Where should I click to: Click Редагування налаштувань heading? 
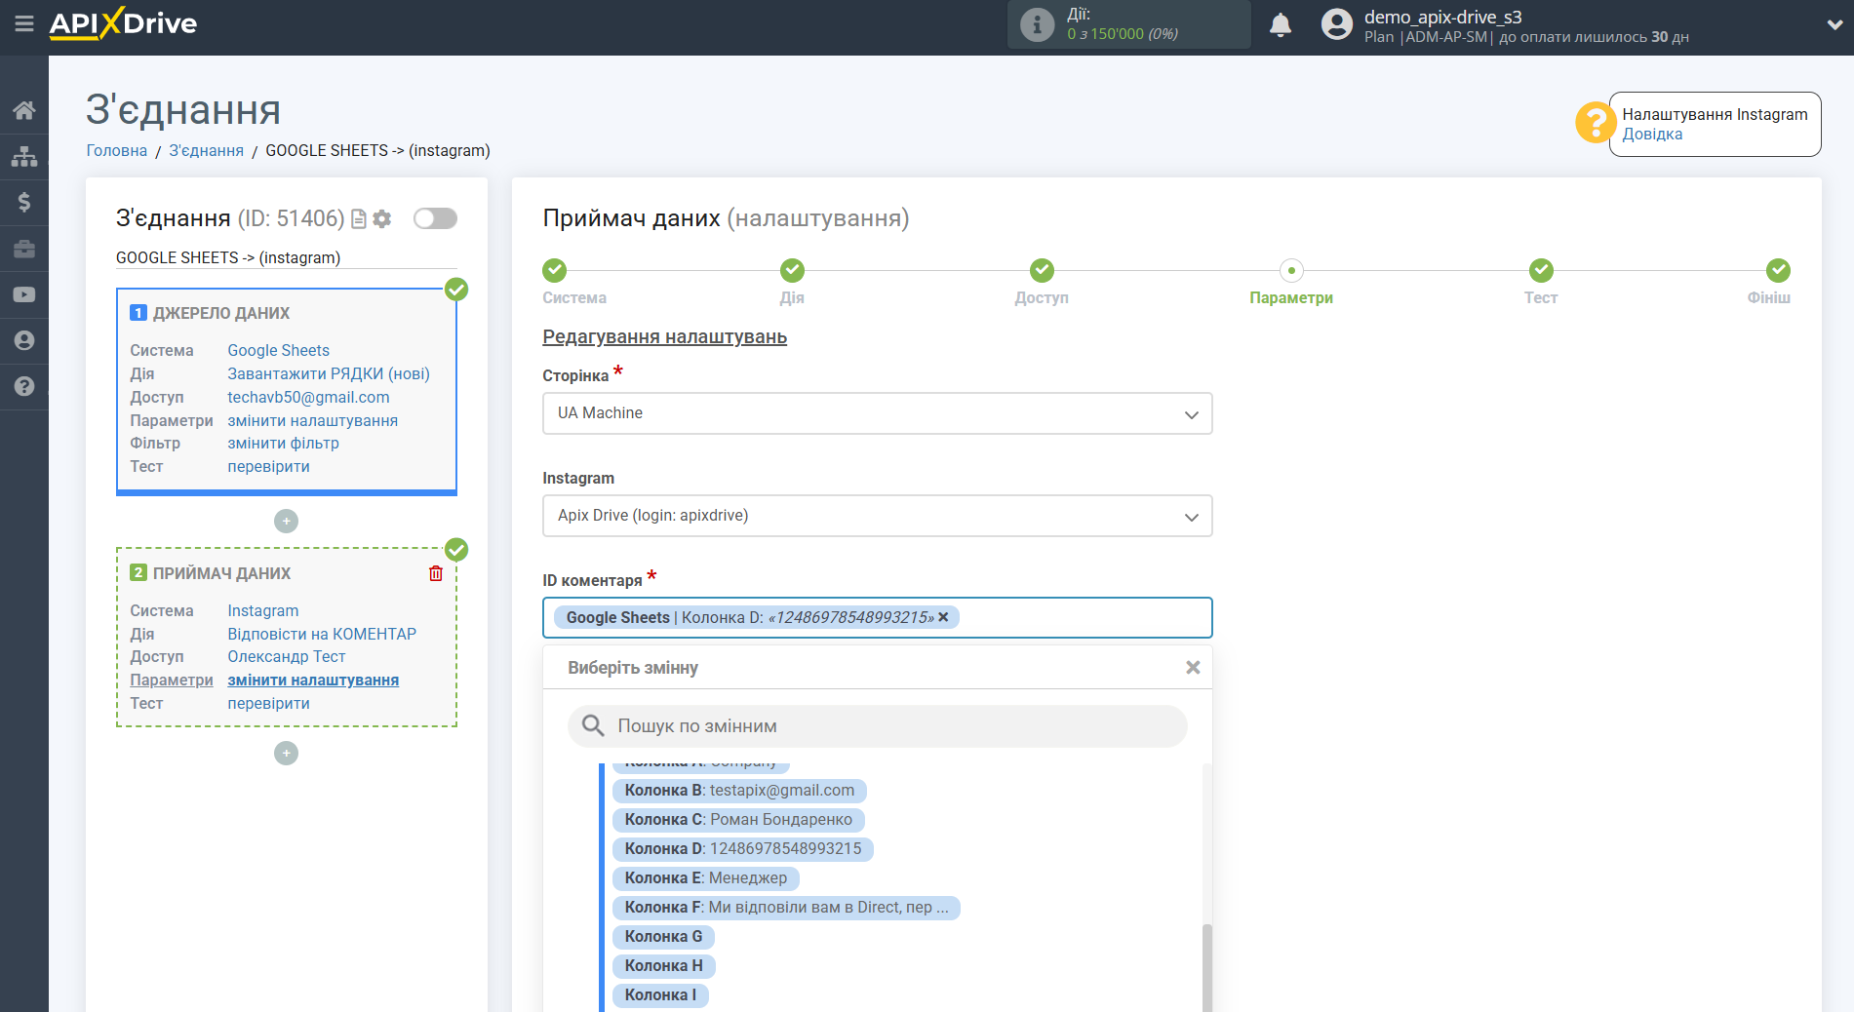pyautogui.click(x=665, y=337)
